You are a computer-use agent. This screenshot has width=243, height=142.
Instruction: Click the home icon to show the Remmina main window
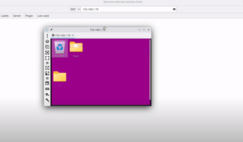[47, 41]
